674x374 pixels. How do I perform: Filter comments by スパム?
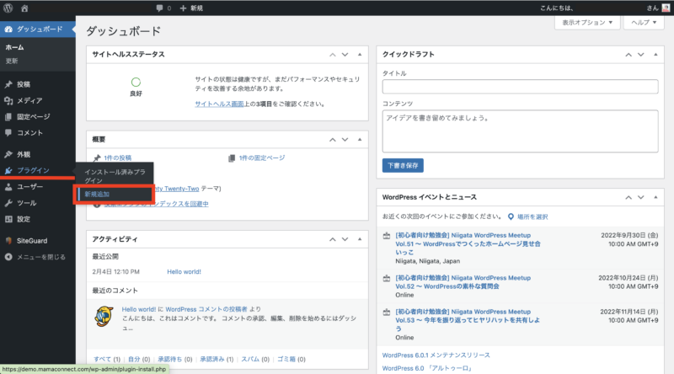(250, 360)
